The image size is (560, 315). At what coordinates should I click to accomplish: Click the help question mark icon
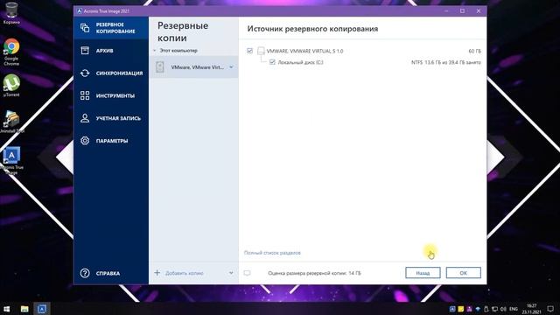(85, 273)
